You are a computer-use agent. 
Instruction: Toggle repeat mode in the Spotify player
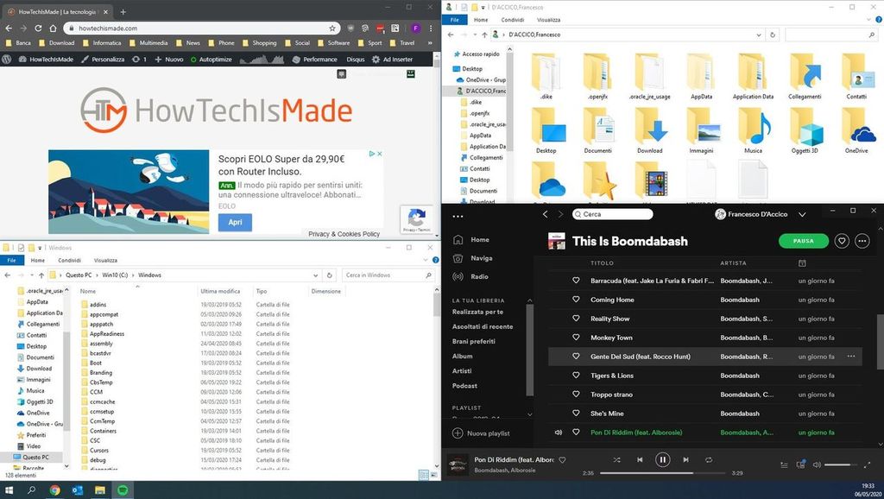click(x=709, y=459)
